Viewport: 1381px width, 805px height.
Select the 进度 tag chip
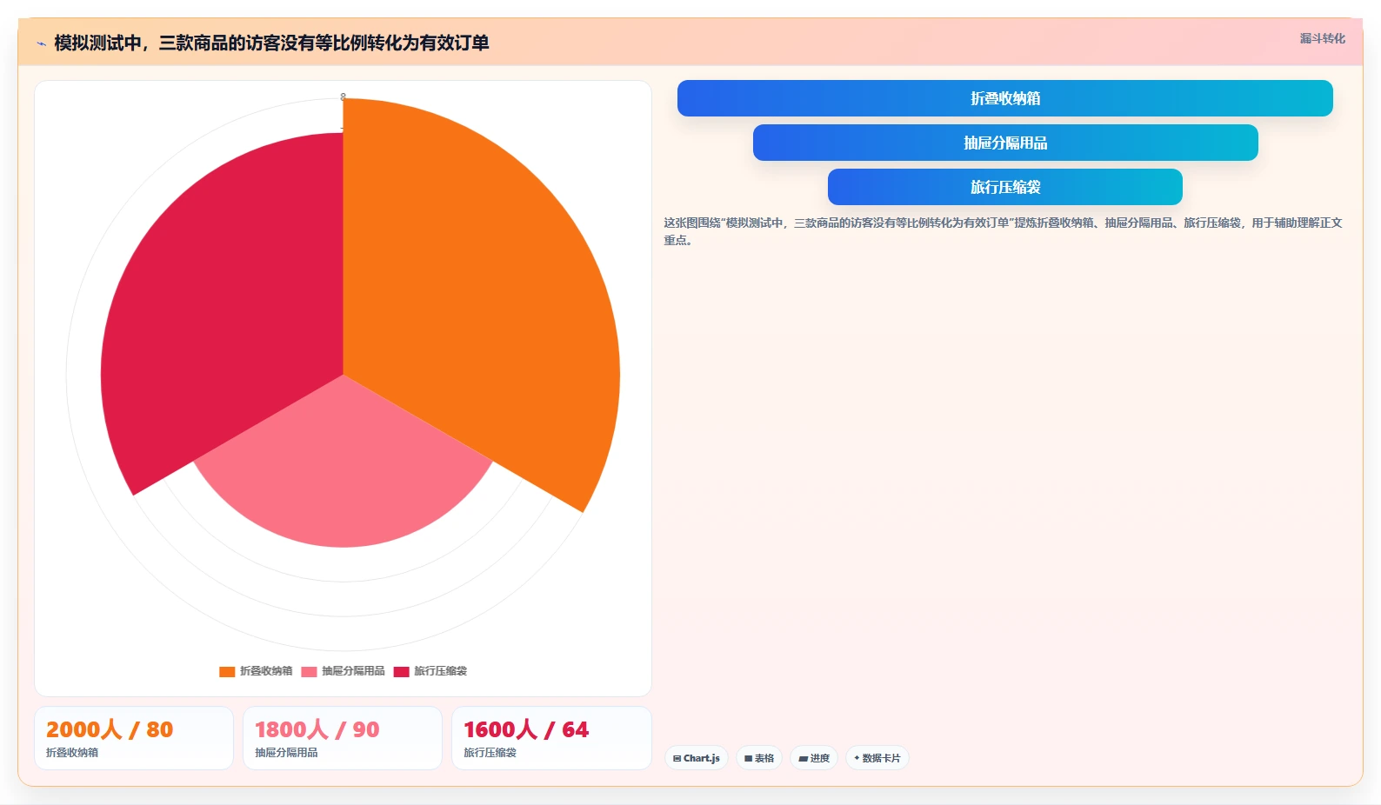[x=814, y=758]
